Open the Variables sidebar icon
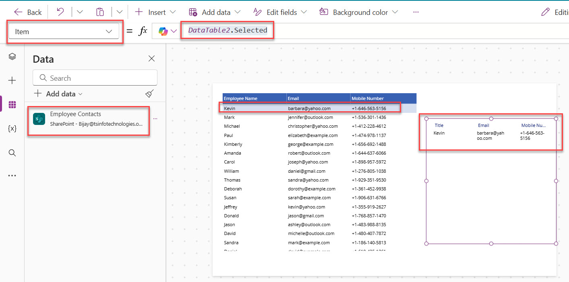Image resolution: width=569 pixels, height=282 pixels. pyautogui.click(x=12, y=129)
